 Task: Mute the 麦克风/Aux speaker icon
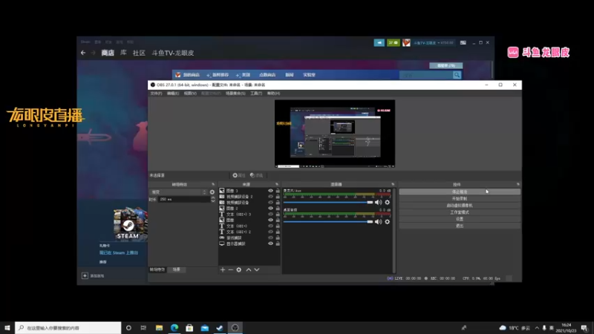378,202
